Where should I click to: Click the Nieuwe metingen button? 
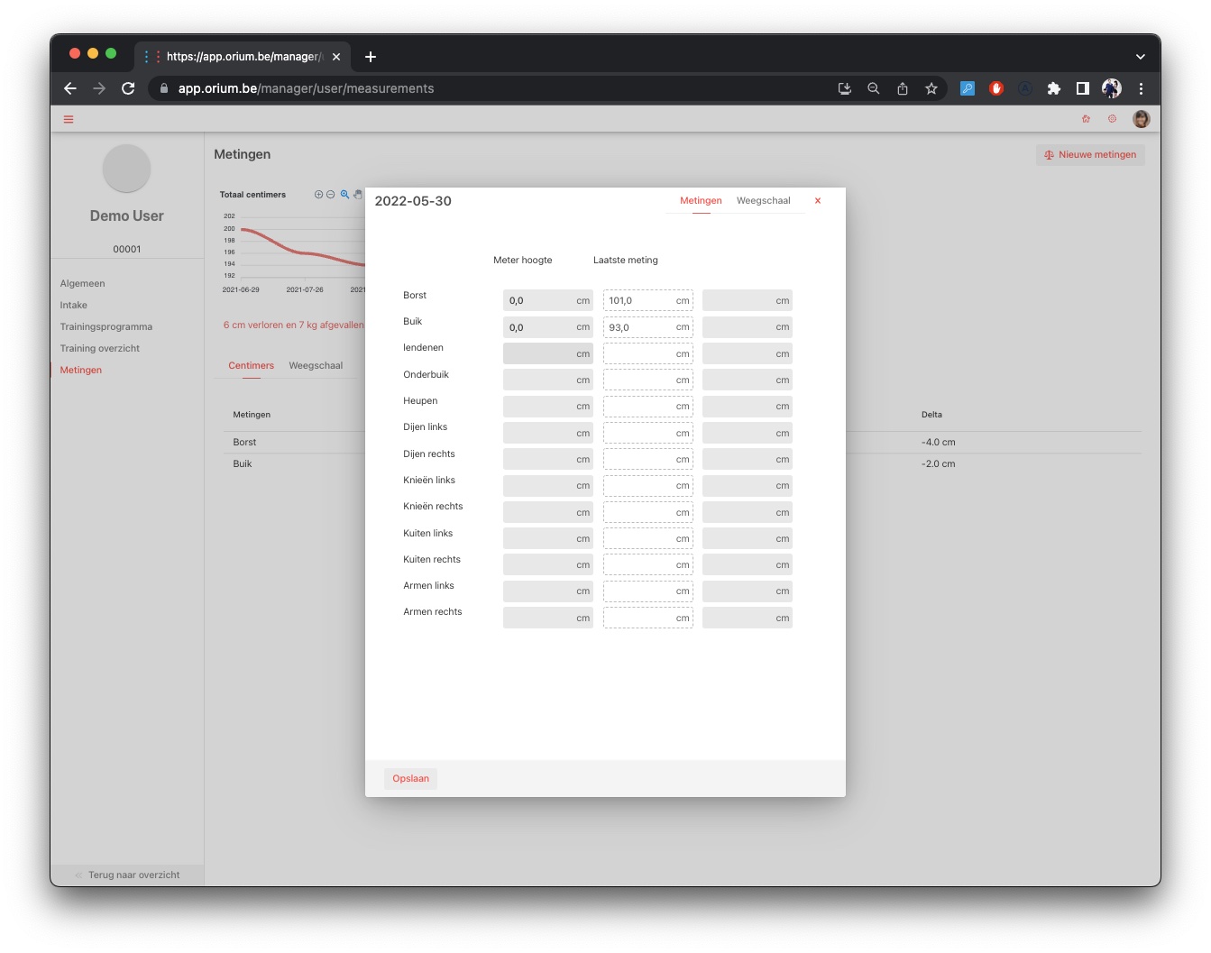click(x=1090, y=155)
